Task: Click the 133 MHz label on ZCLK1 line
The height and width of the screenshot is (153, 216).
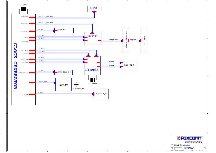Action: tap(42, 52)
